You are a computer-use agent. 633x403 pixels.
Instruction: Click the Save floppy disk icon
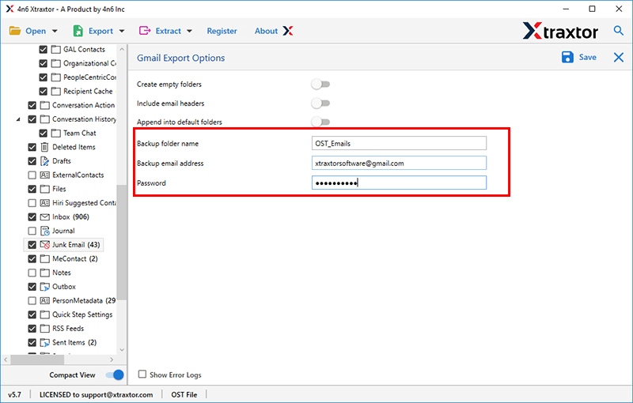click(567, 57)
